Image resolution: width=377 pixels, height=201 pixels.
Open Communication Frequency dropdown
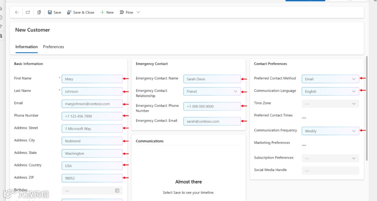[x=330, y=131]
